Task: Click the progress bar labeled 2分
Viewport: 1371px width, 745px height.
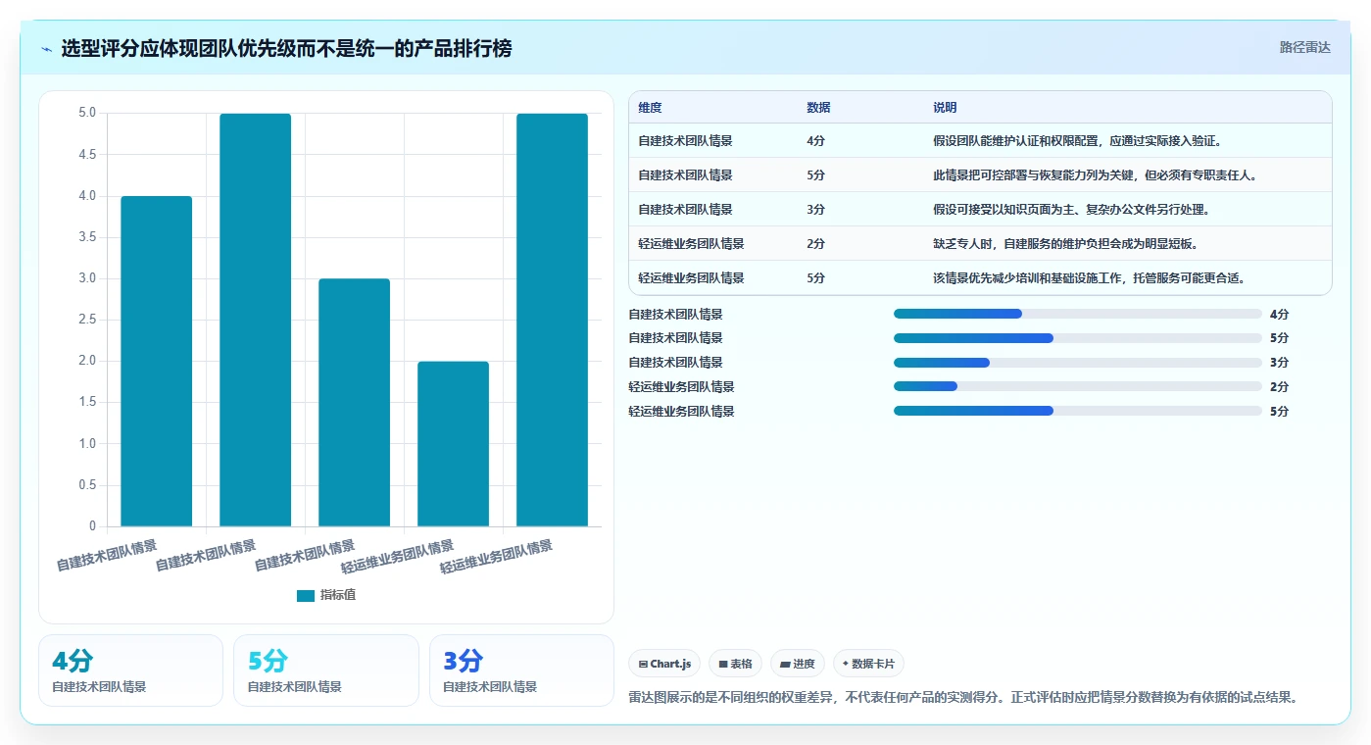Action: [1077, 386]
